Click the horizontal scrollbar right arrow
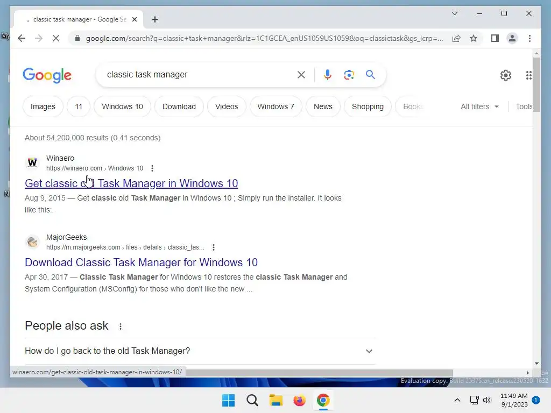The image size is (551, 413). coord(527,373)
